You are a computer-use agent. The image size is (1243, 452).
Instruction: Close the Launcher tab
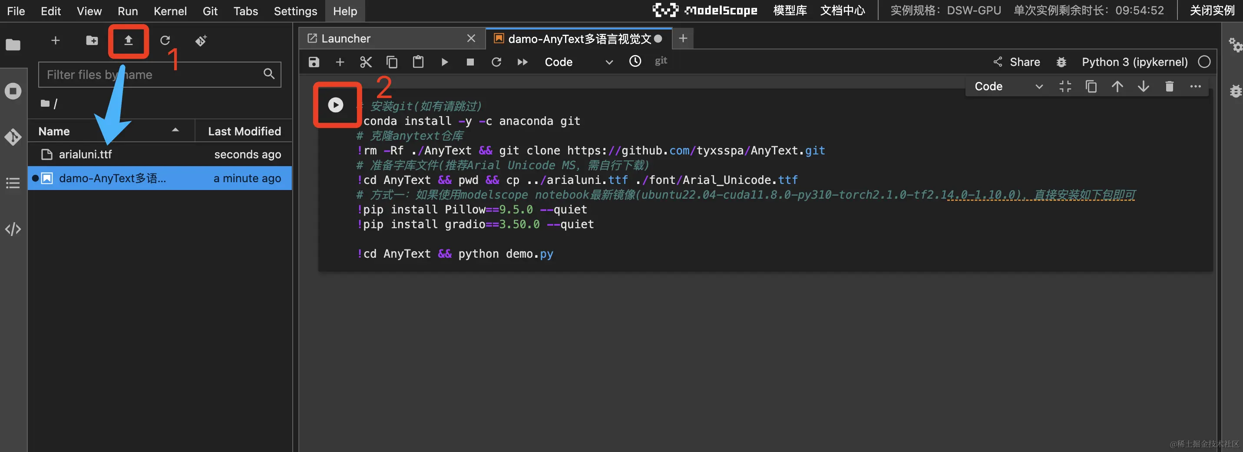pyautogui.click(x=471, y=39)
